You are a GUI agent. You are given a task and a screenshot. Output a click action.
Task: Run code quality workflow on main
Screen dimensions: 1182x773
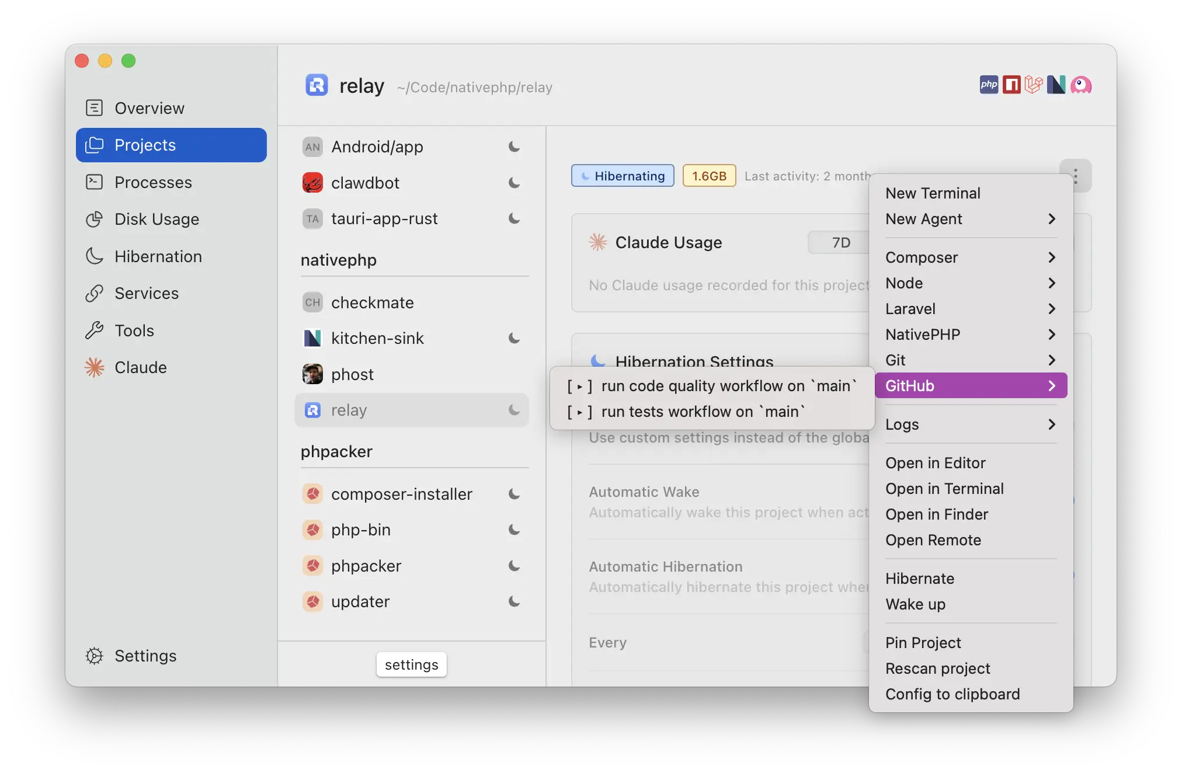[712, 386]
